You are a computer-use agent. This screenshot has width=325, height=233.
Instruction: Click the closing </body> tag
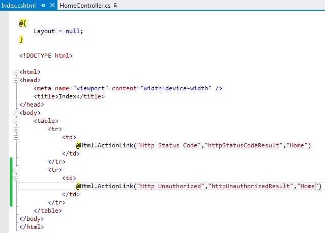[32, 219]
